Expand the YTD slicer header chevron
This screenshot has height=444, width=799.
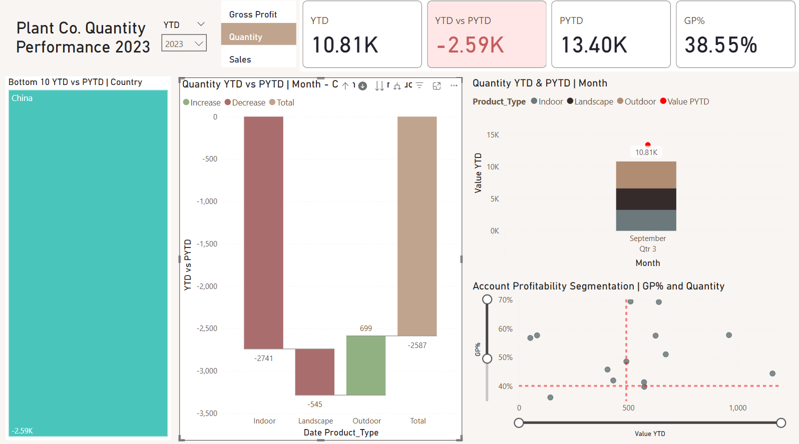(201, 24)
